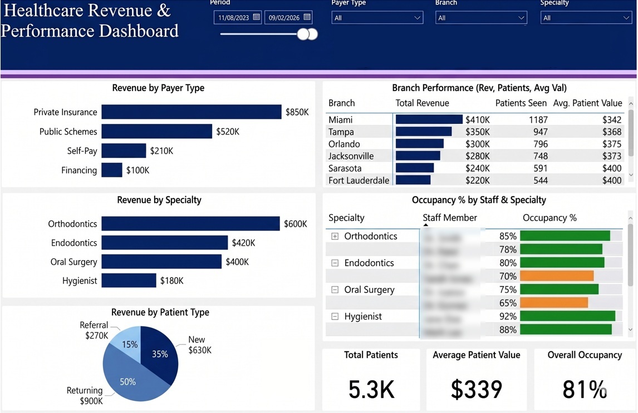Select the Endodontics $420K revenue bar
Screen dimensions: 638x413
click(165, 242)
